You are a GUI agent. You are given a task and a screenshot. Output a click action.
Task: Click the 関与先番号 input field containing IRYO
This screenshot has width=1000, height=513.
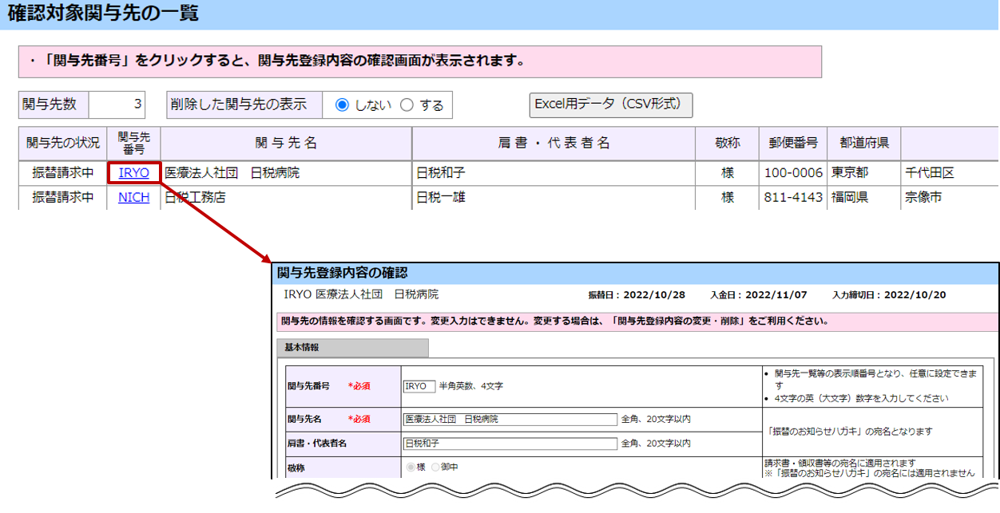click(419, 386)
